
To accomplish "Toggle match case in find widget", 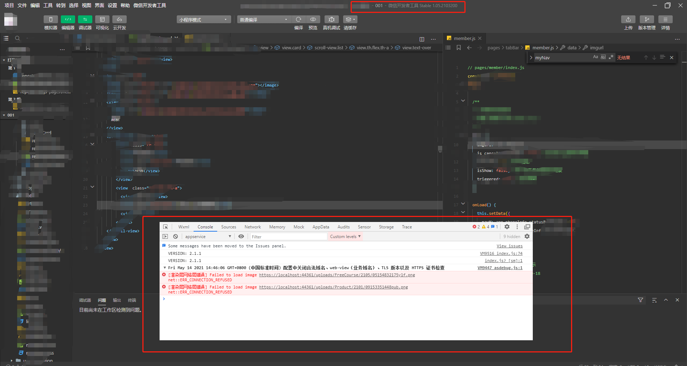I will coord(595,57).
